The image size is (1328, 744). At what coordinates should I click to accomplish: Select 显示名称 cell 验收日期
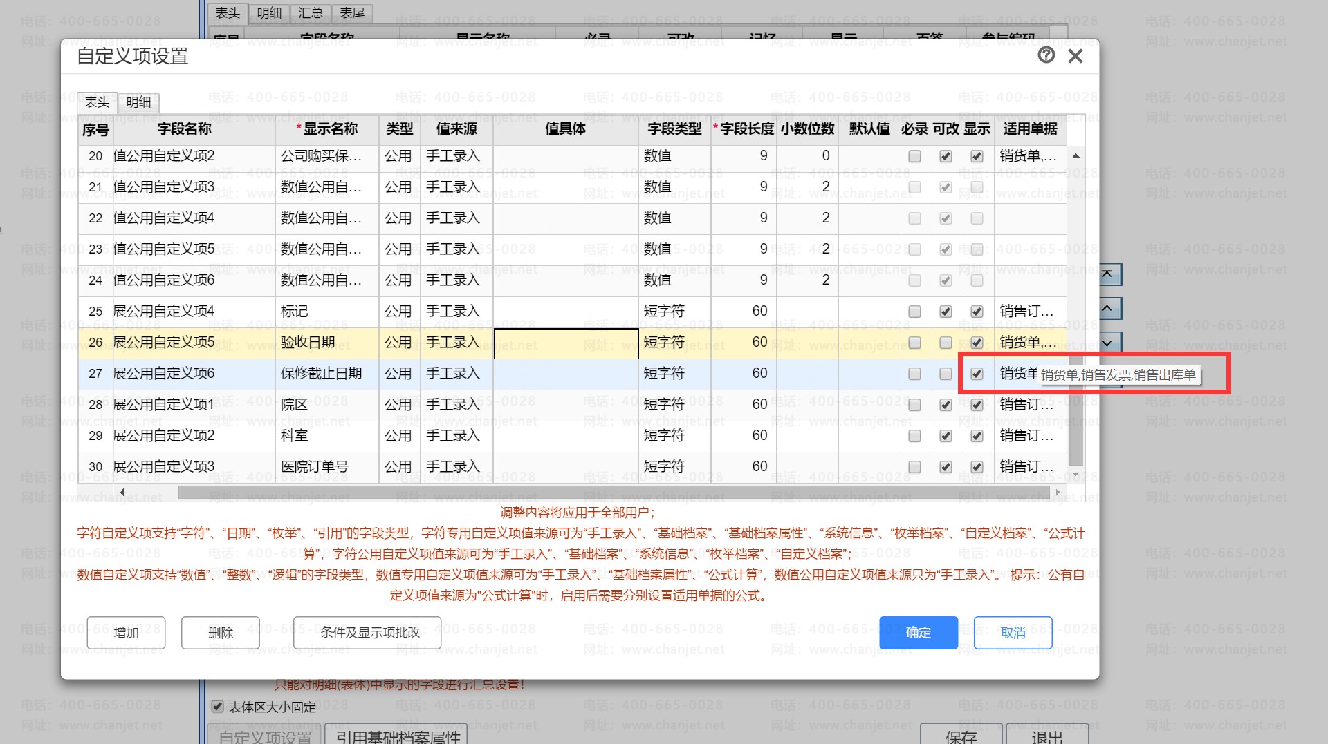tap(326, 343)
